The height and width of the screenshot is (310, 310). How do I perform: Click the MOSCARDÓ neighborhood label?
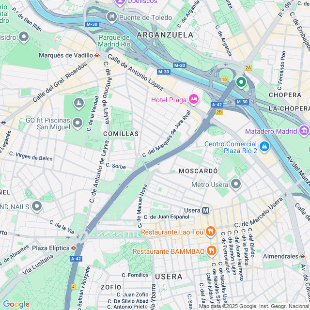(x=198, y=171)
